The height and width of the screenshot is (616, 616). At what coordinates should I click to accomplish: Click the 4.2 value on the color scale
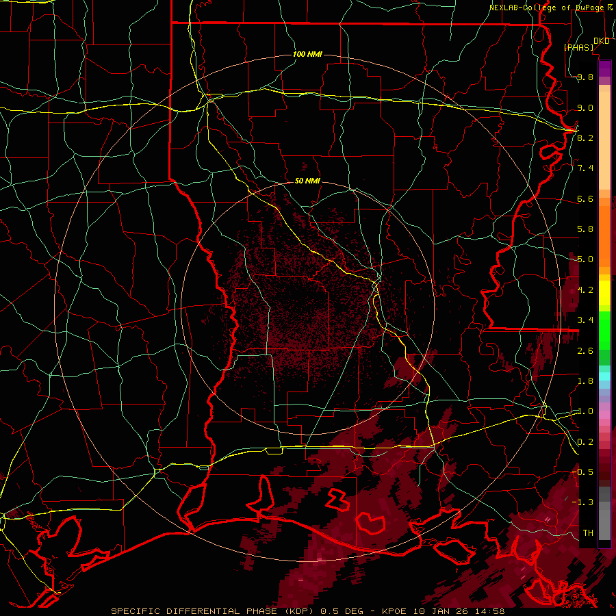click(x=585, y=290)
